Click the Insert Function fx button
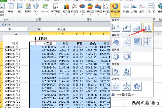 pyautogui.click(x=39, y=29)
